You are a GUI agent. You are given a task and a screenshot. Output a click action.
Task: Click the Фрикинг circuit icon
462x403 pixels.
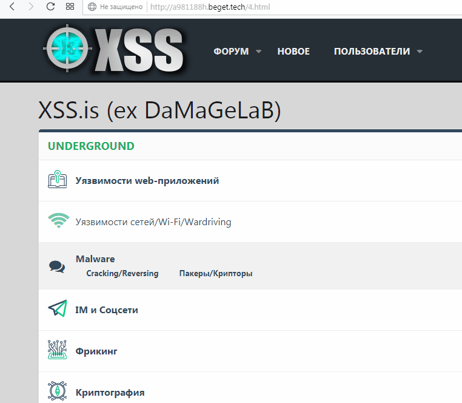click(x=57, y=351)
